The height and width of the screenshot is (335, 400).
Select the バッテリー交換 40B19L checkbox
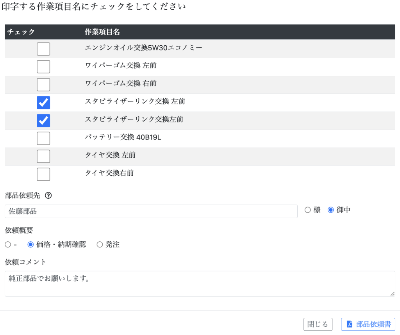click(43, 138)
